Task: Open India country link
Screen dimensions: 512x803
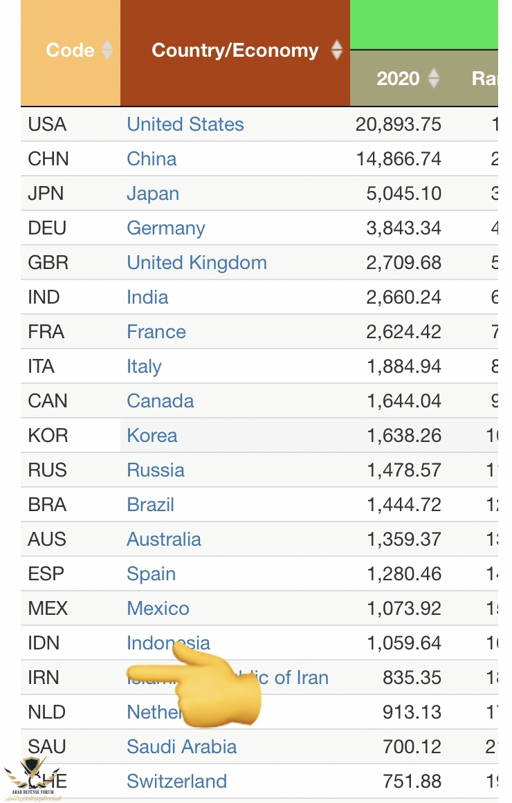Action: [147, 297]
